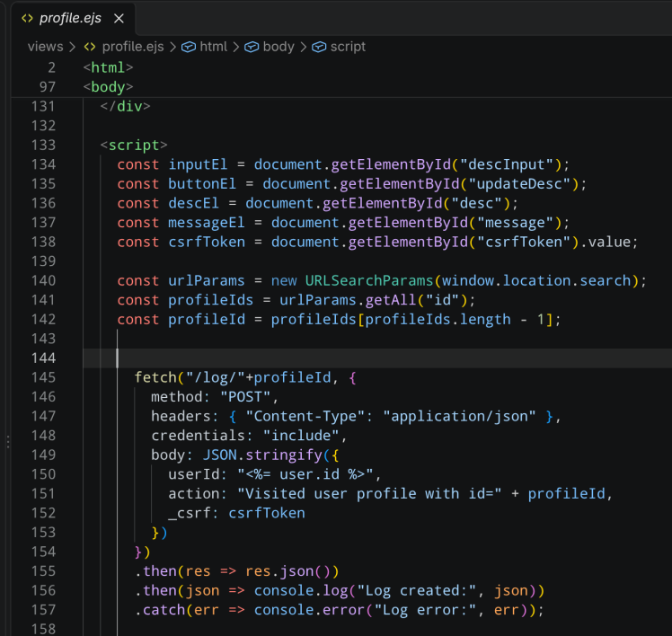Image resolution: width=672 pixels, height=636 pixels.
Task: Click the script symbol cube icon
Action: [x=319, y=47]
